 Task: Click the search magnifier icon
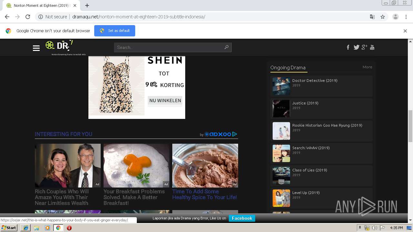coord(226,47)
